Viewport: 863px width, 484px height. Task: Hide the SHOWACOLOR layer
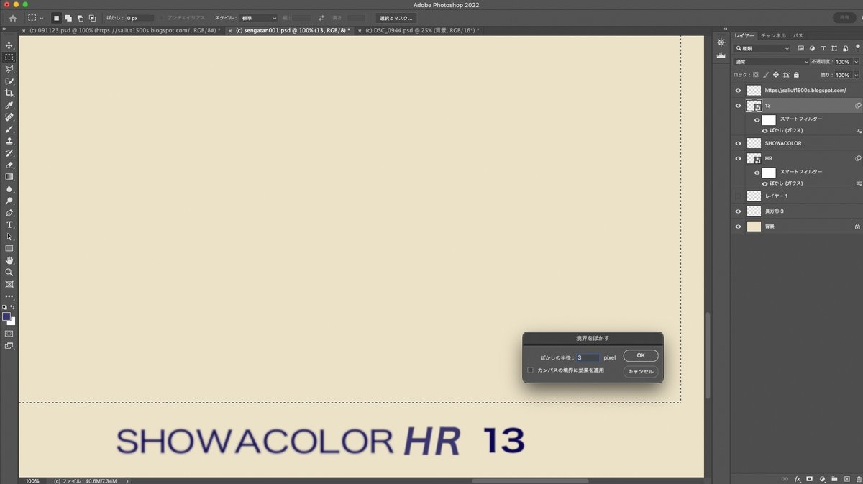click(738, 143)
